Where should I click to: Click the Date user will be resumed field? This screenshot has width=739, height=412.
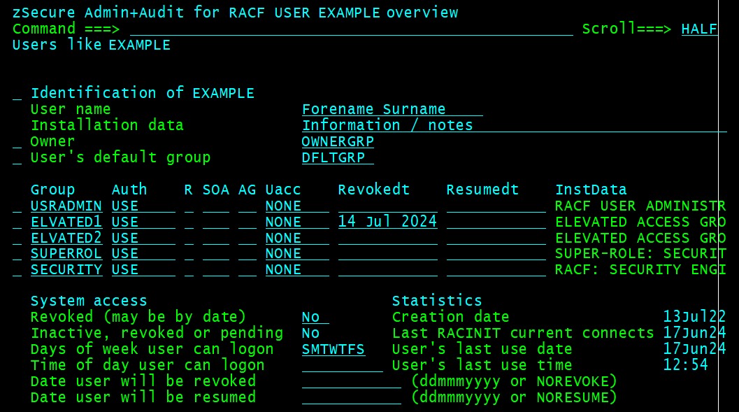pos(352,397)
